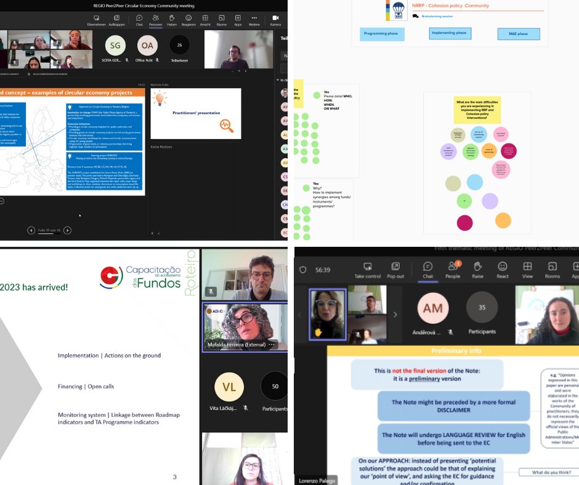579x485 pixels.
Task: Click Implementation | Actions on the ground
Action: [109, 356]
